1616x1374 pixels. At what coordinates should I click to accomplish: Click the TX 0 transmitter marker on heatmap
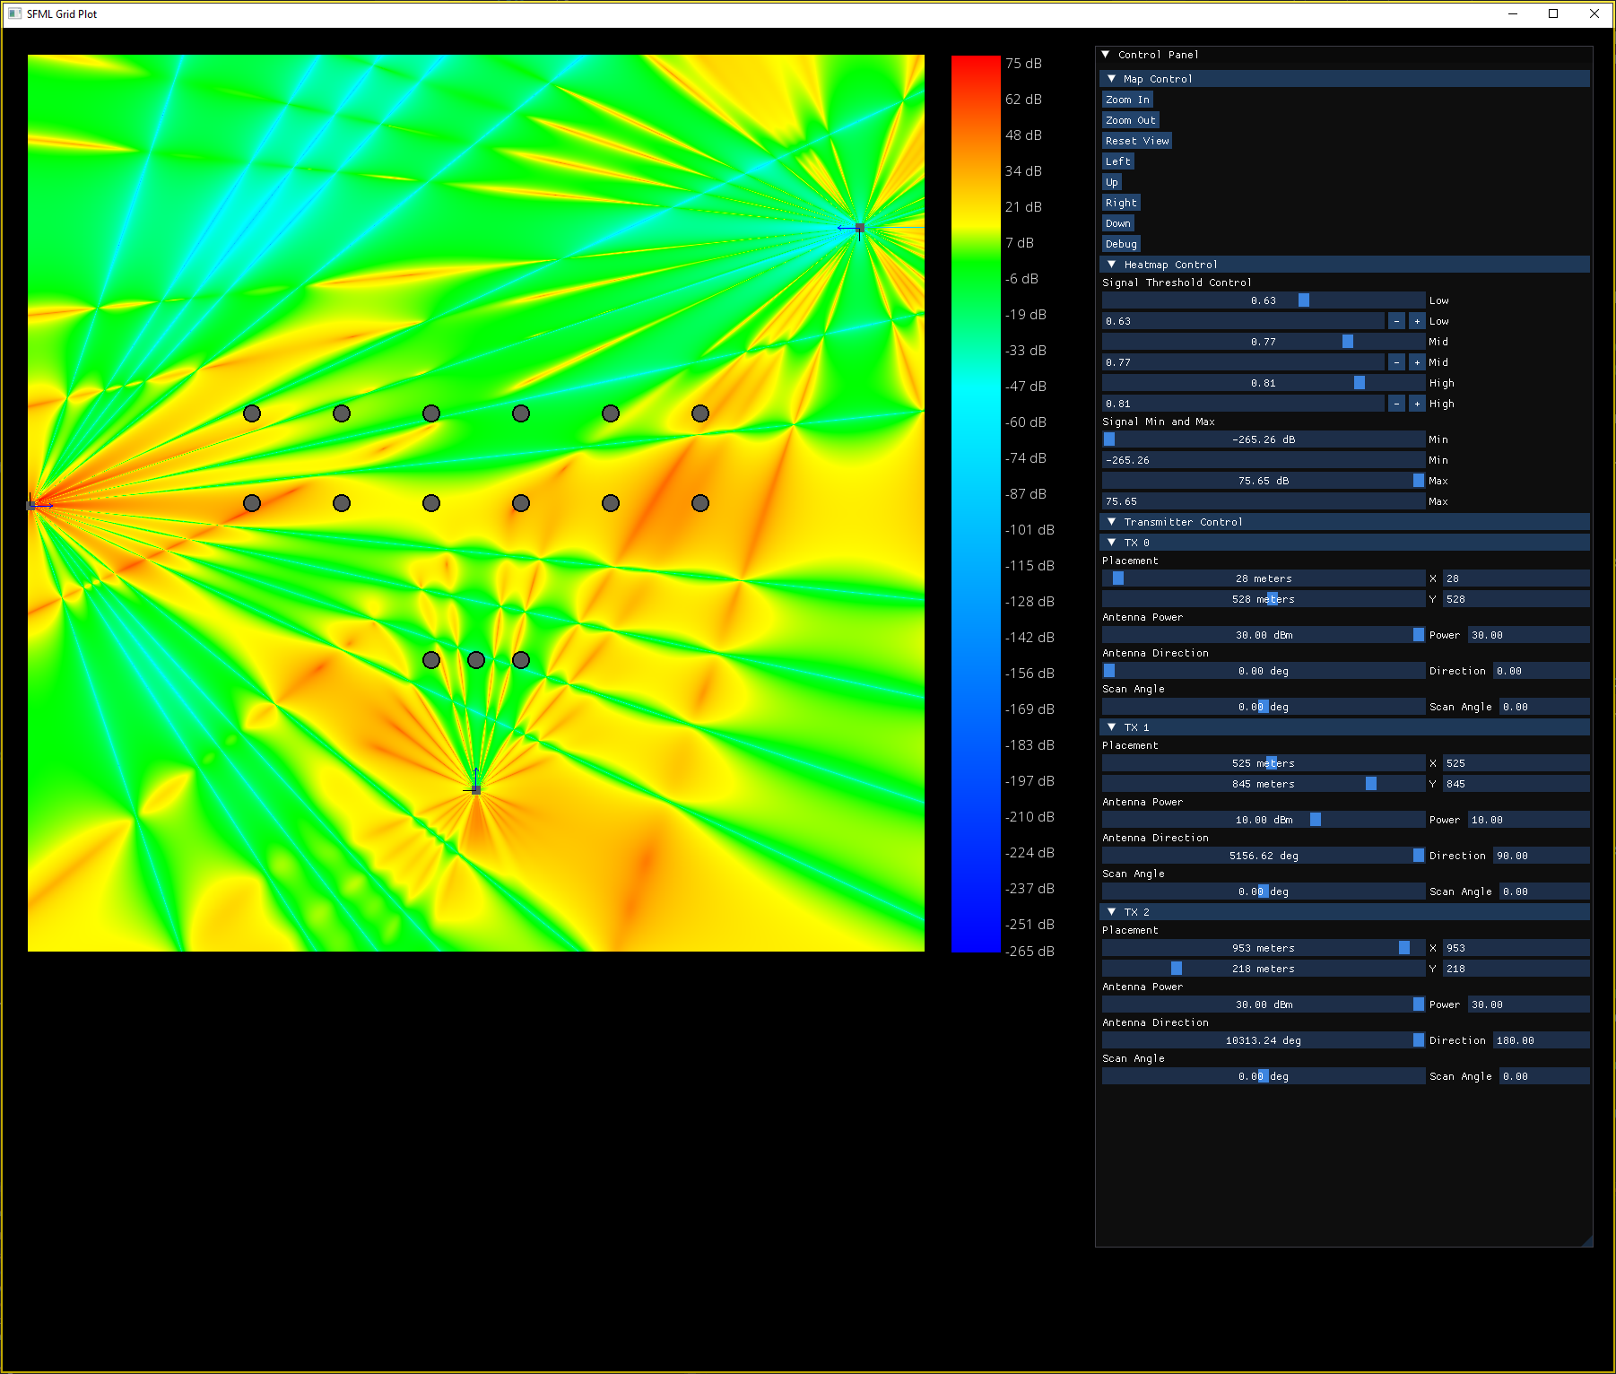coord(32,506)
